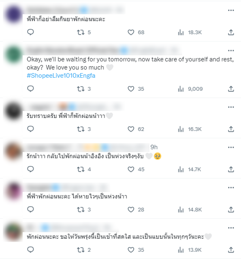Retweet the last post showing 2 retweets
The width and height of the screenshot is (241, 259).
click(x=84, y=250)
